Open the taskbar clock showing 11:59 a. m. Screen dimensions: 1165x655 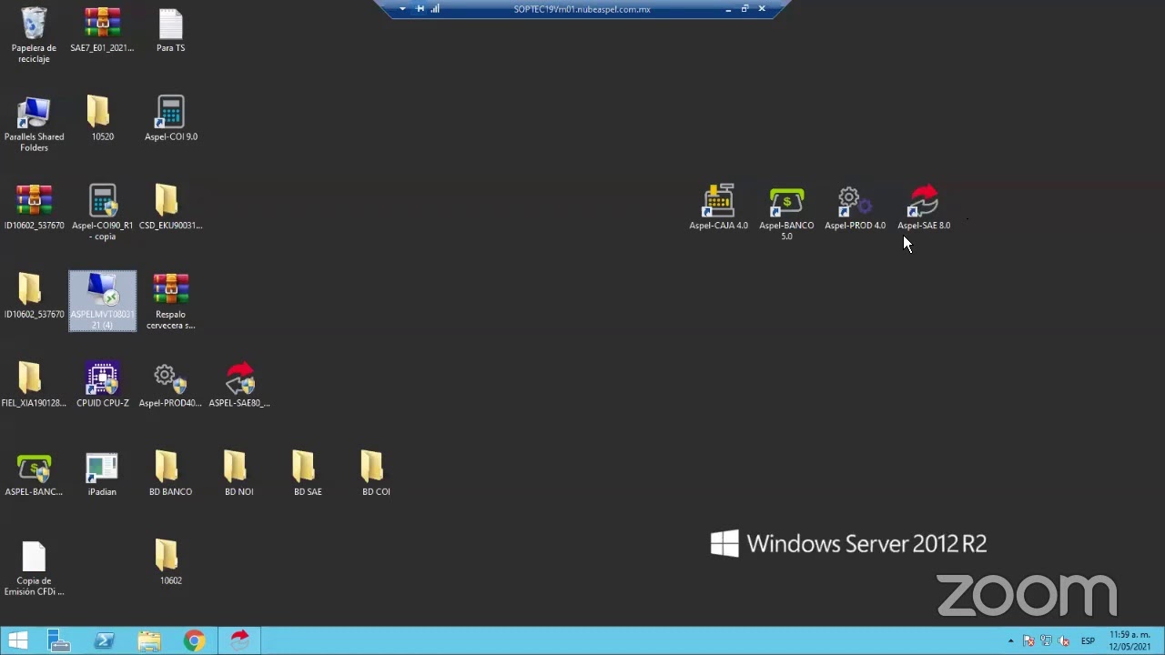coord(1130,640)
